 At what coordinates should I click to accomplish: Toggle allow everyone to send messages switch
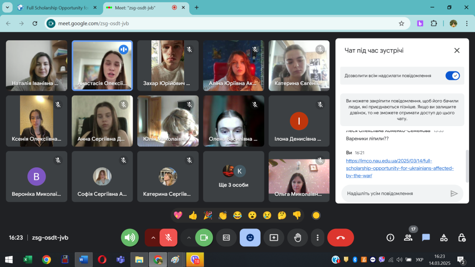(452, 76)
